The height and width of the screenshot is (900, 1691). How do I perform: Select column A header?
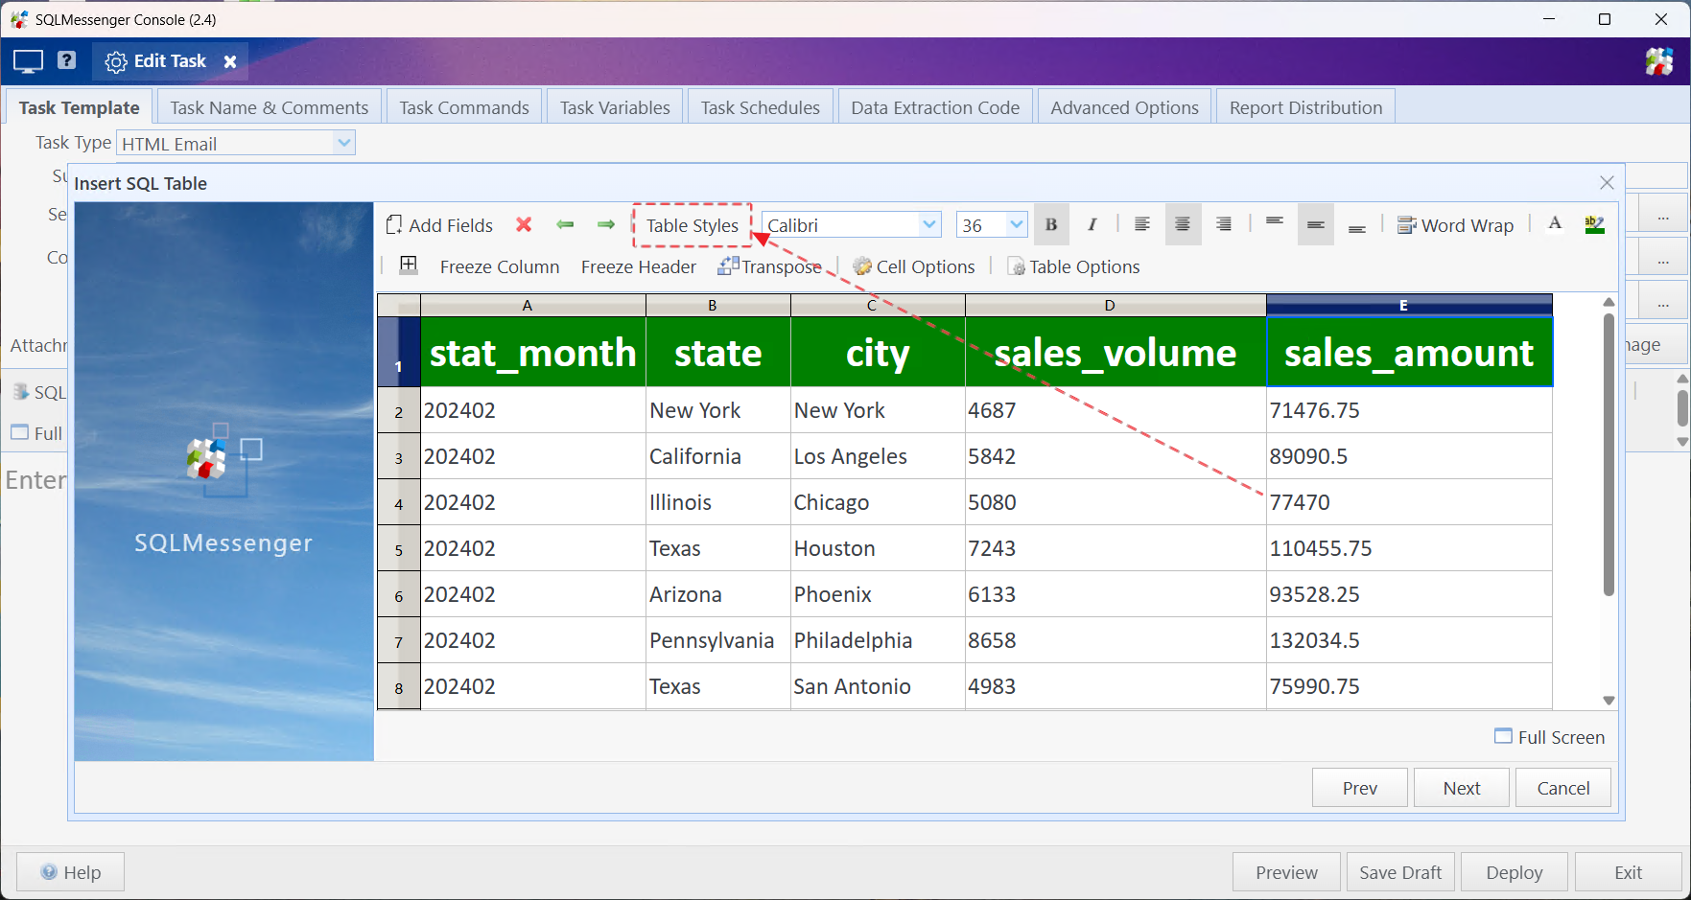(x=533, y=305)
